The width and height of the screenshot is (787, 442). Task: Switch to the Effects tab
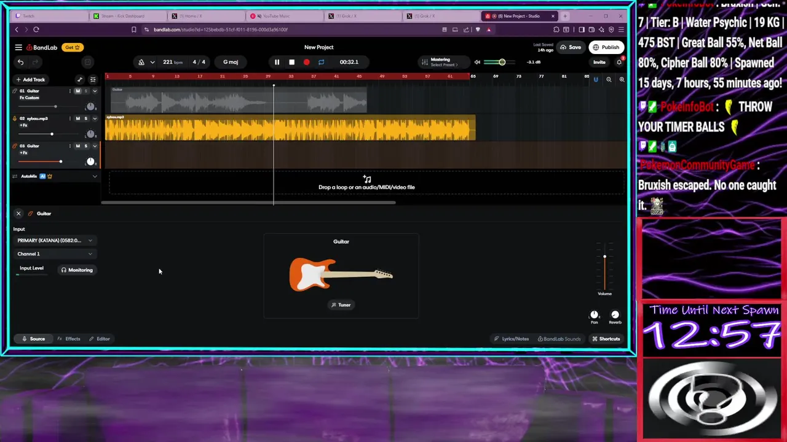coord(69,339)
